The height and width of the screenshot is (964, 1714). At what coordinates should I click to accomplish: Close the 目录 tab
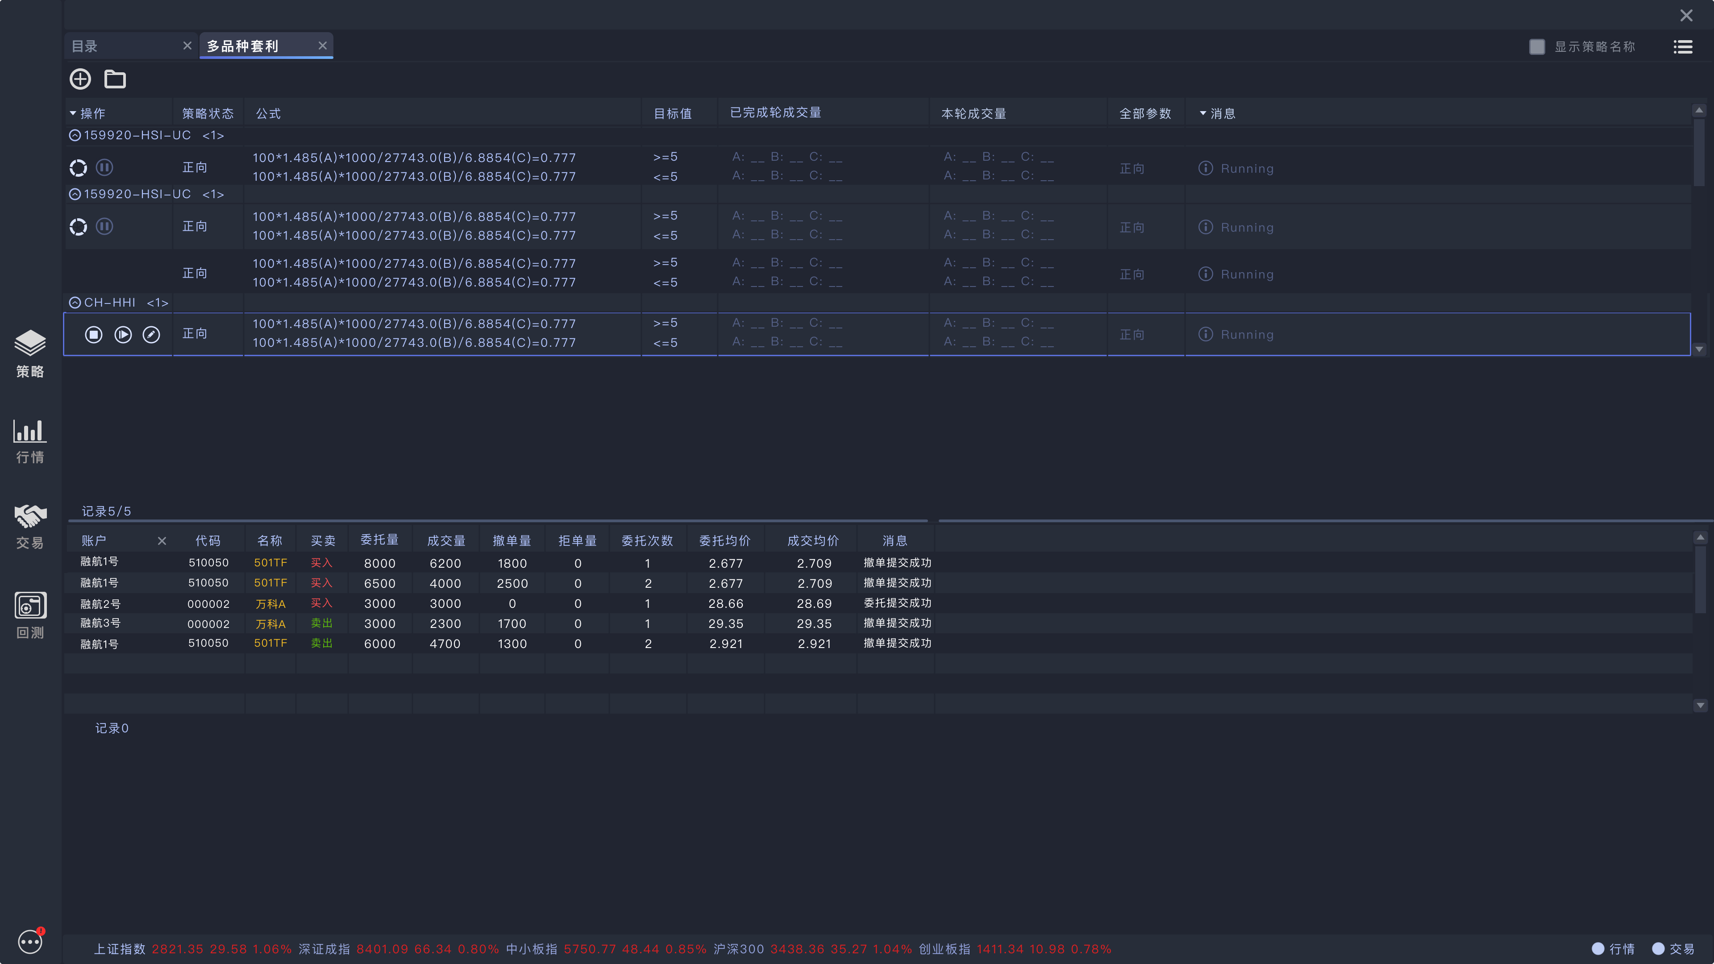click(x=187, y=46)
